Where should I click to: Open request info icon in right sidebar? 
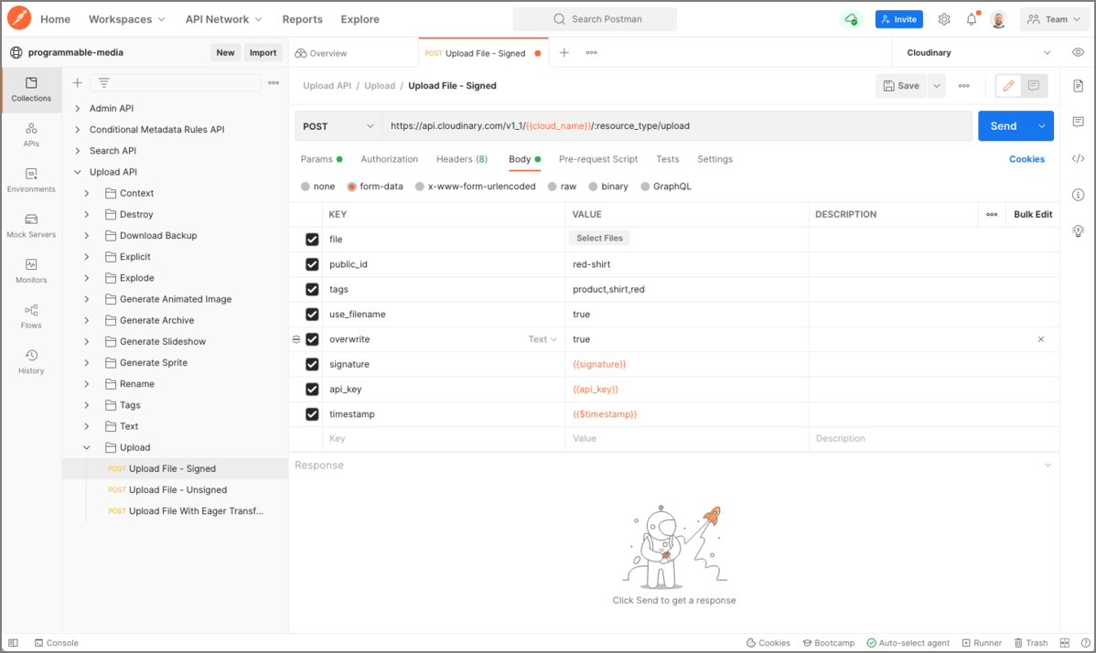point(1078,195)
